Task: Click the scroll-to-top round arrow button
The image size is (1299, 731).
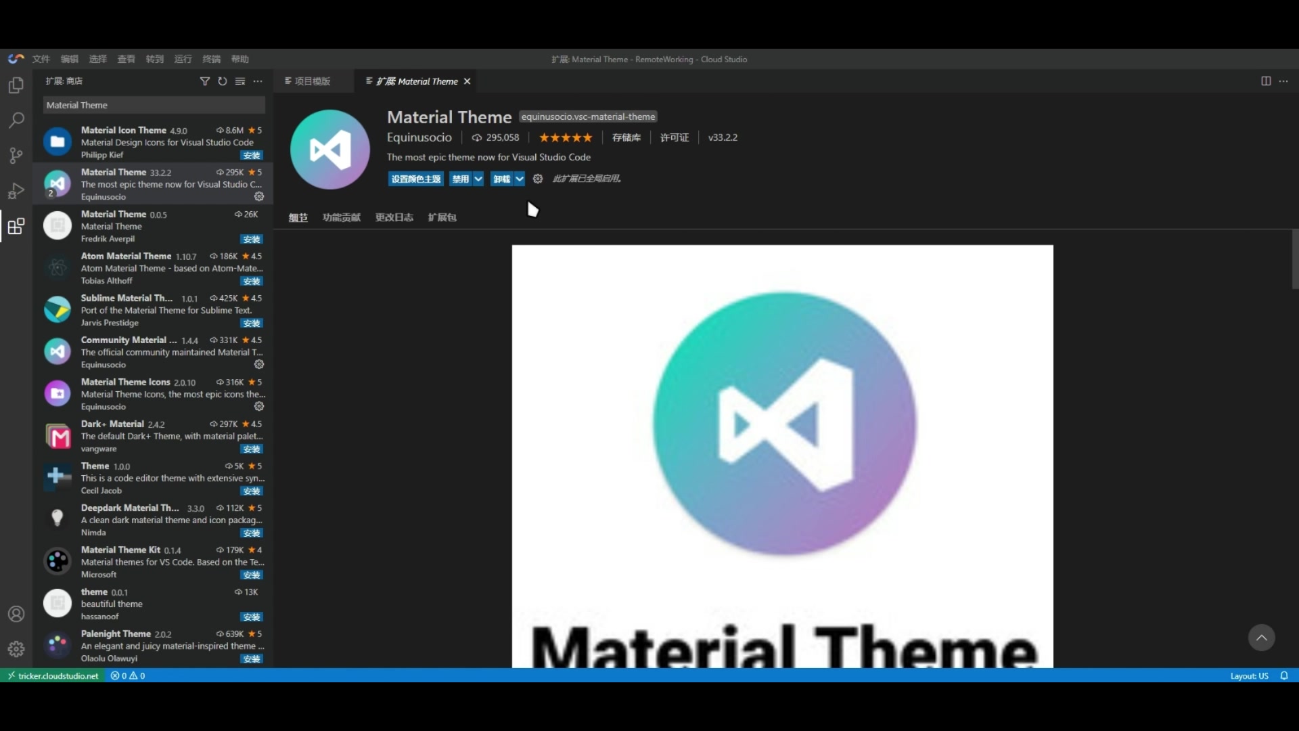Action: [x=1261, y=638]
